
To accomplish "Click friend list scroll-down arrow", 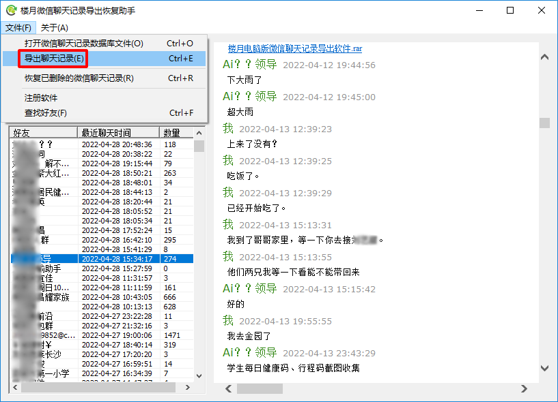I will pos(199,375).
